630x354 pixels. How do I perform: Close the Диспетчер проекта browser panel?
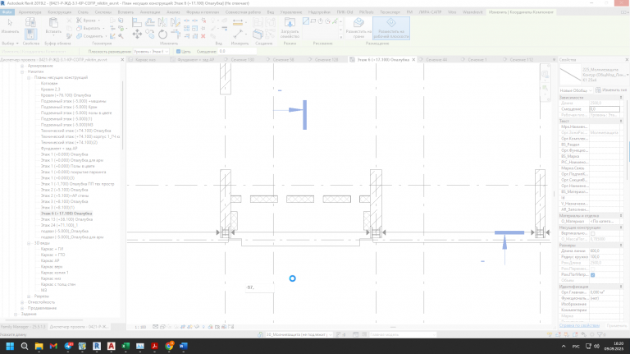pos(122,59)
